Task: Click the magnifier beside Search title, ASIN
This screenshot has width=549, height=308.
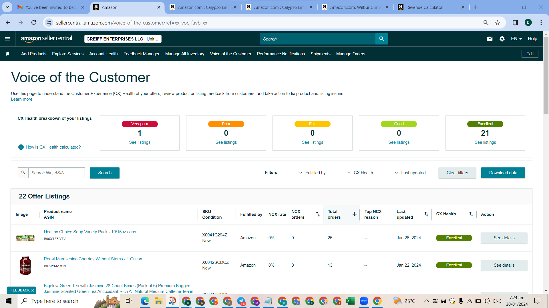Action: [23, 173]
